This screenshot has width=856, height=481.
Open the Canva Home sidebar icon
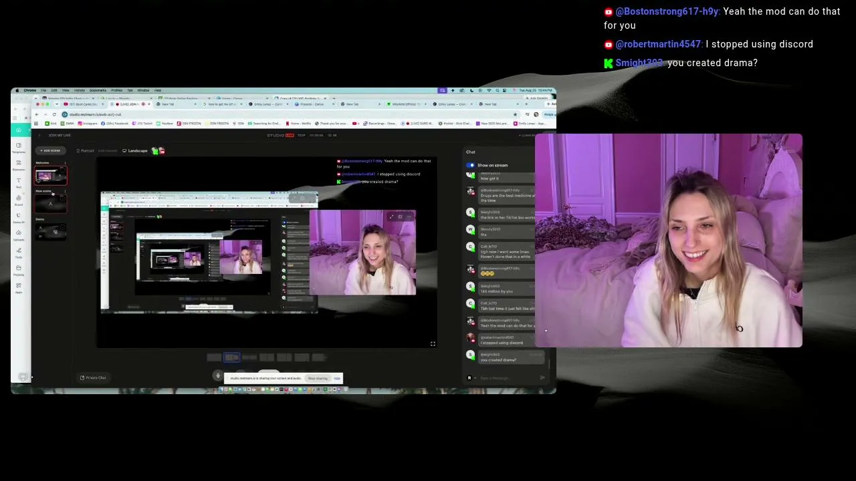tap(19, 130)
